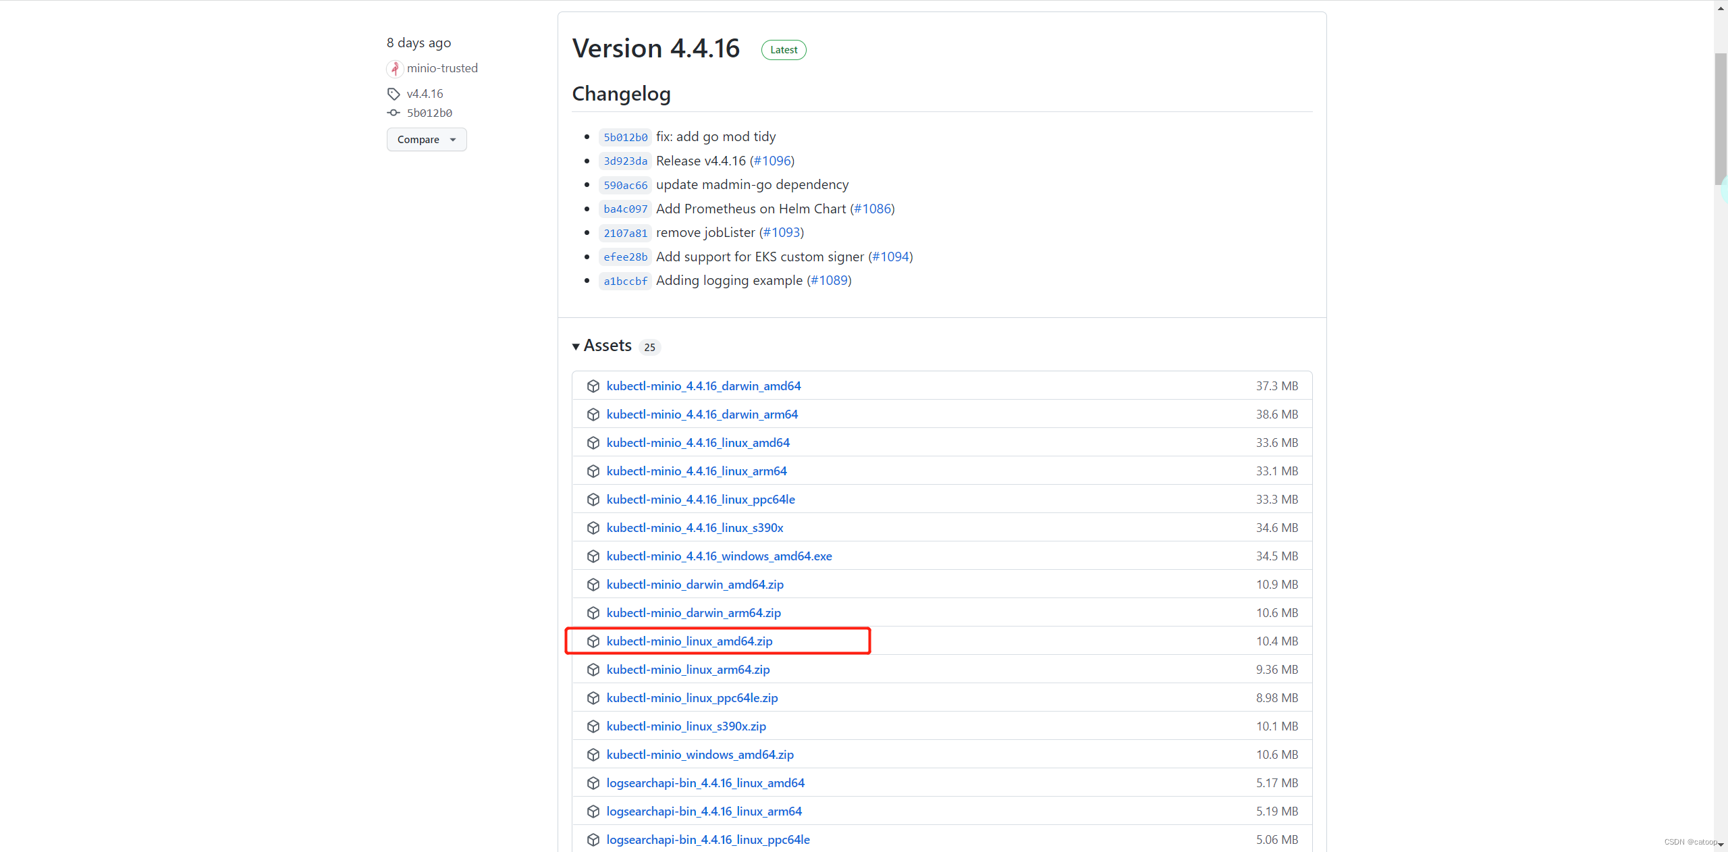
Task: Collapse the Assets section triangle
Action: coord(576,347)
